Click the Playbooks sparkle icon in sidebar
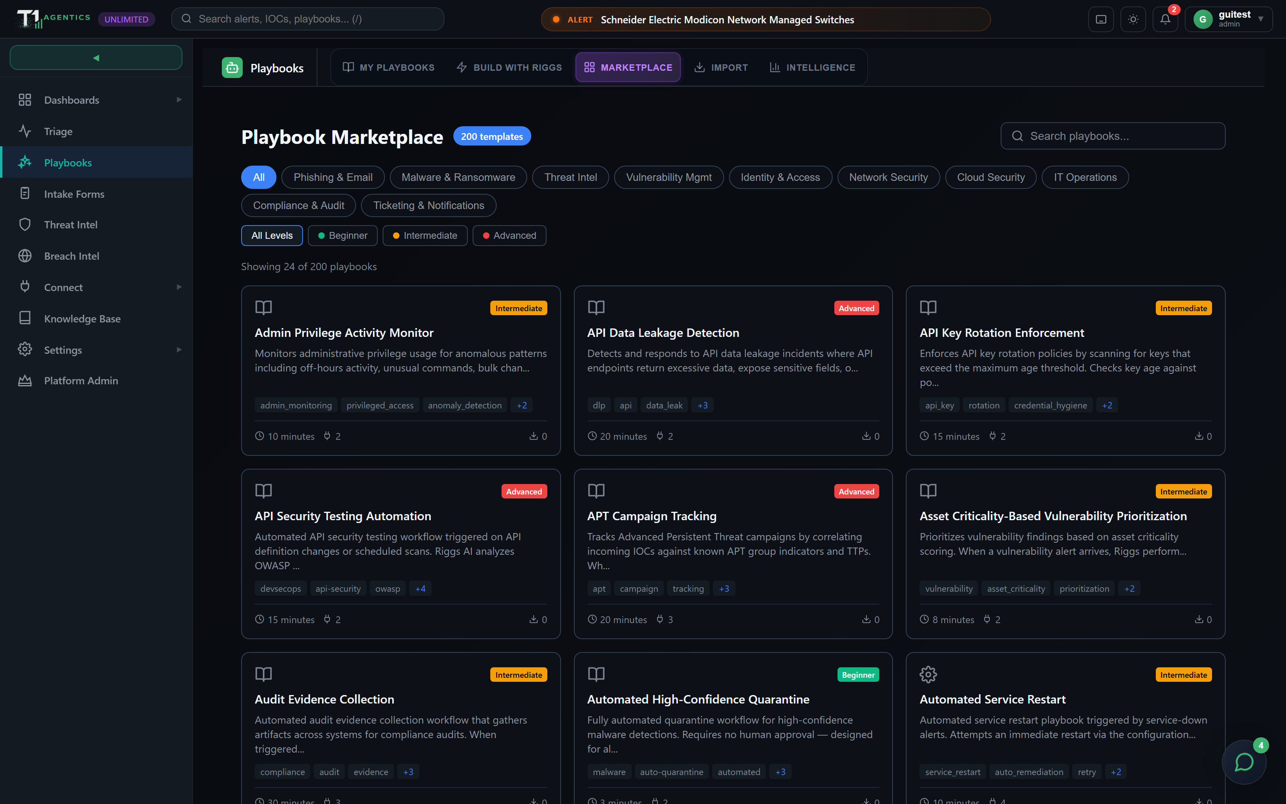Screen dimensions: 1286x804 click(x=25, y=162)
